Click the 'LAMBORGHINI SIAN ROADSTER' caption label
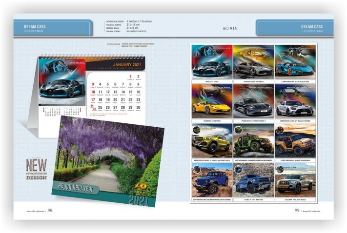Image resolution: width=347 pixels, height=233 pixels. click(x=295, y=81)
